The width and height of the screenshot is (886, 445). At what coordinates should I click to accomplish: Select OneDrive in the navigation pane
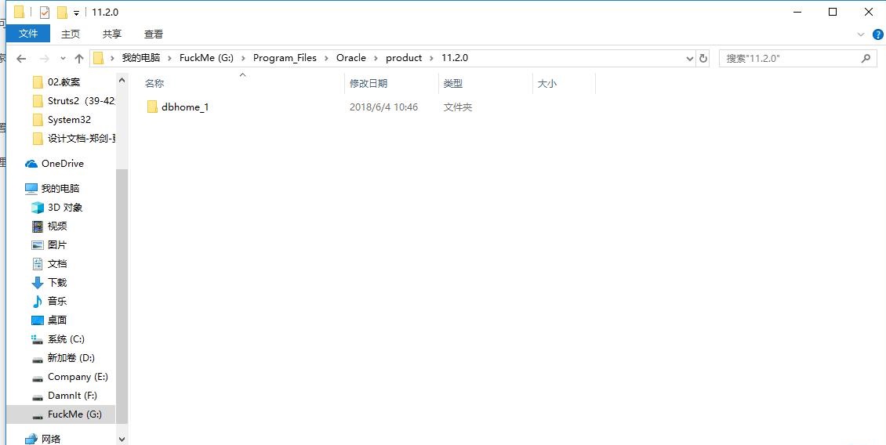tap(62, 164)
